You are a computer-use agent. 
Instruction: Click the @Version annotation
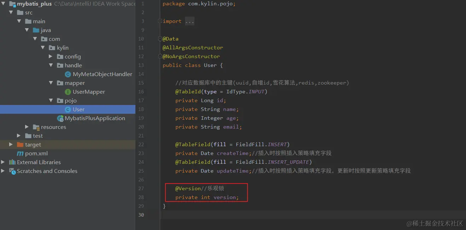click(188, 188)
